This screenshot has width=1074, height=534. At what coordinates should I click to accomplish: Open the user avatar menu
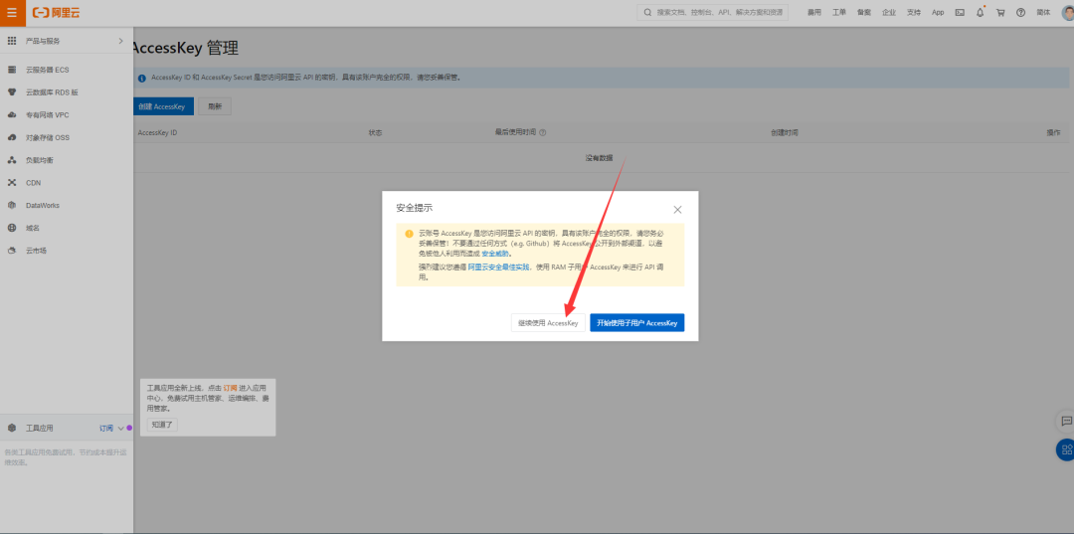click(1066, 12)
